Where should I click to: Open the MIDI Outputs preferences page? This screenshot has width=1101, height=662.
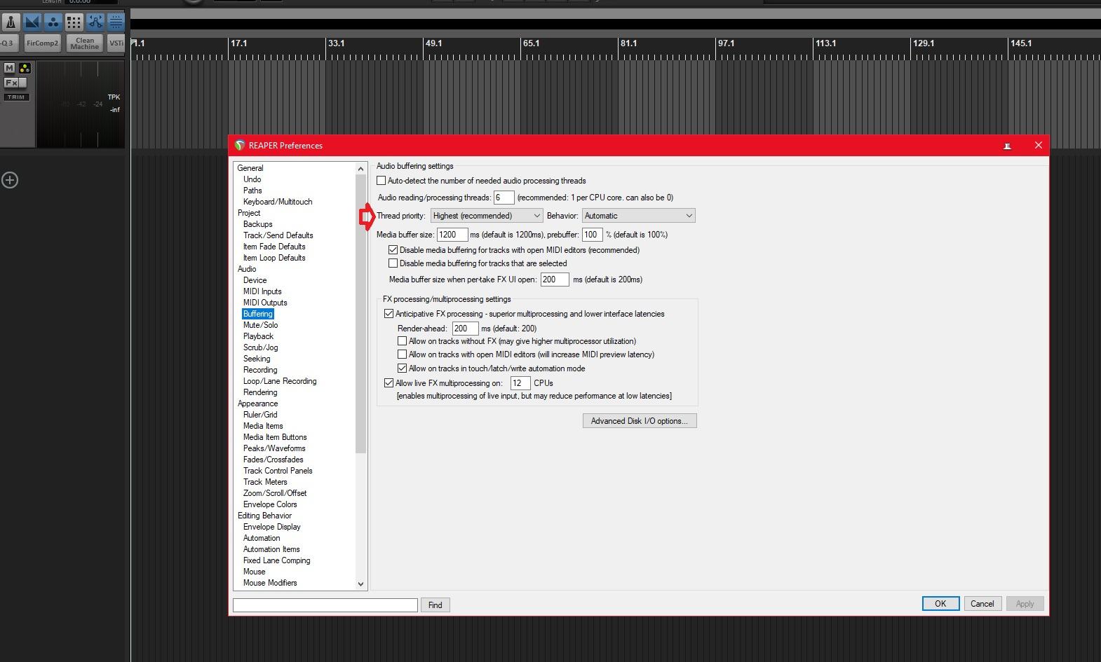pos(265,303)
